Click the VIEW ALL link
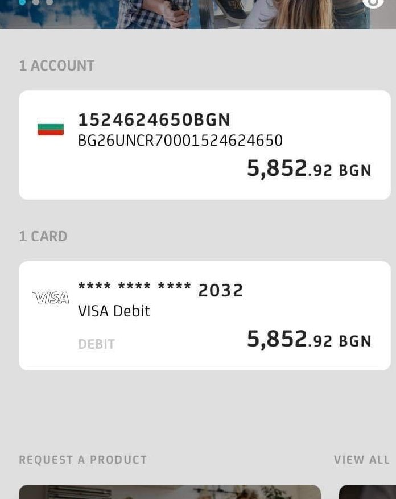Image resolution: width=396 pixels, height=499 pixels. pos(362,460)
